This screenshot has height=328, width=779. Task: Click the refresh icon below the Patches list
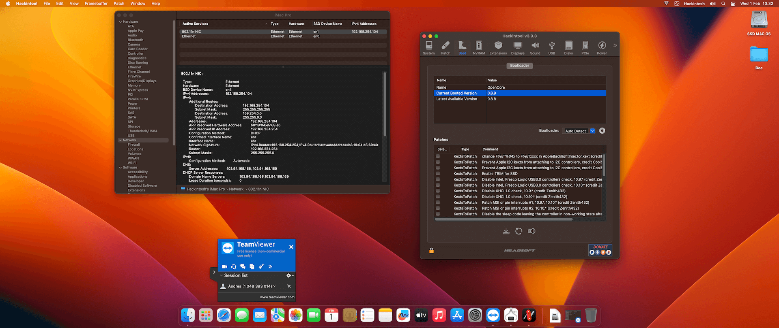pos(519,231)
